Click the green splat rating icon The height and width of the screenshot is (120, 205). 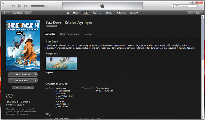[7, 95]
